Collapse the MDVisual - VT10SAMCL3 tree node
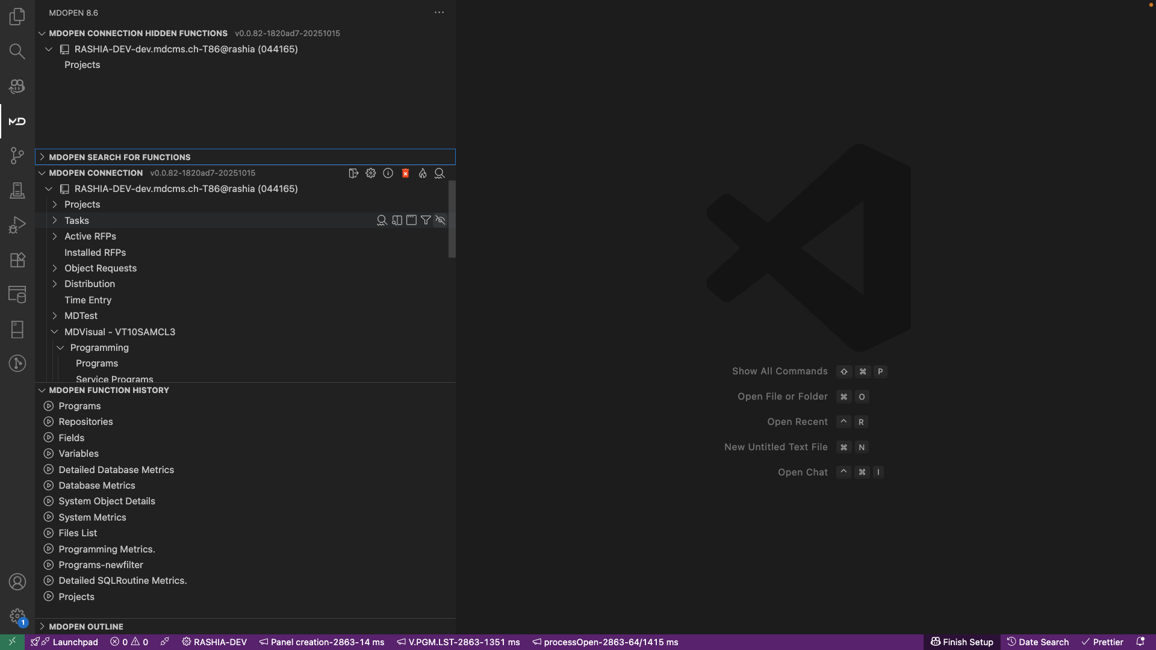Screen dimensions: 1156x650 [55, 332]
